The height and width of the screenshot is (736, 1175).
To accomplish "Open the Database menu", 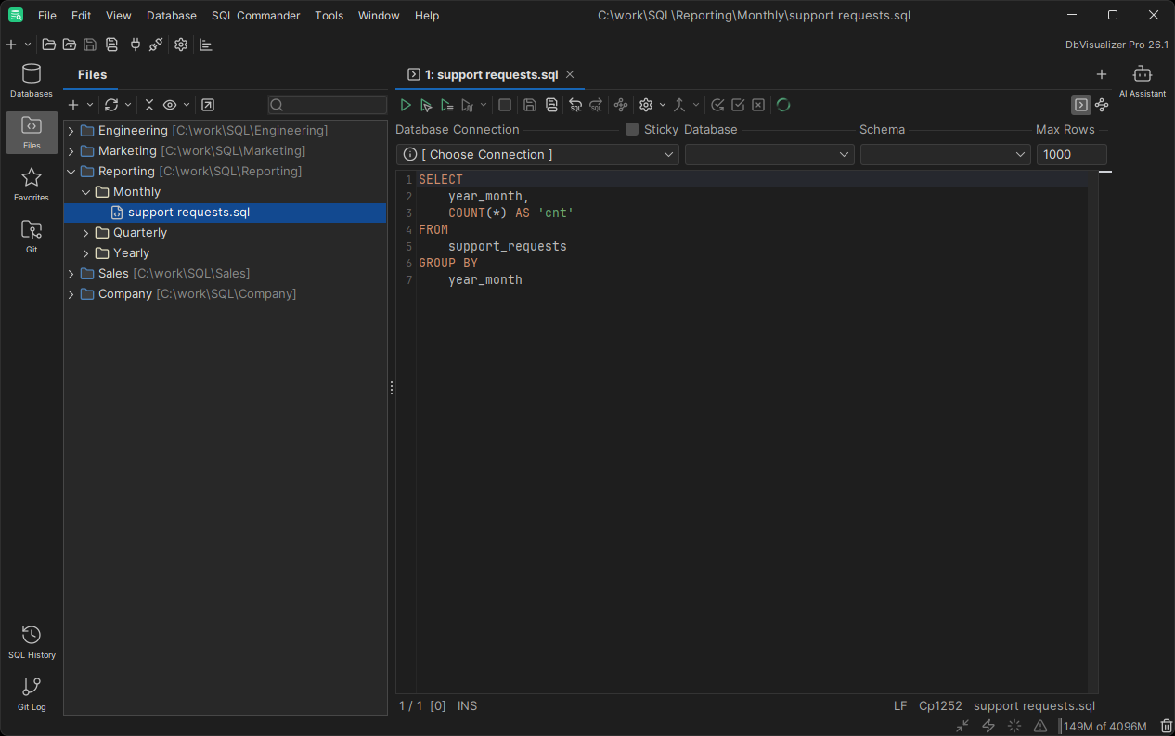I will [172, 16].
